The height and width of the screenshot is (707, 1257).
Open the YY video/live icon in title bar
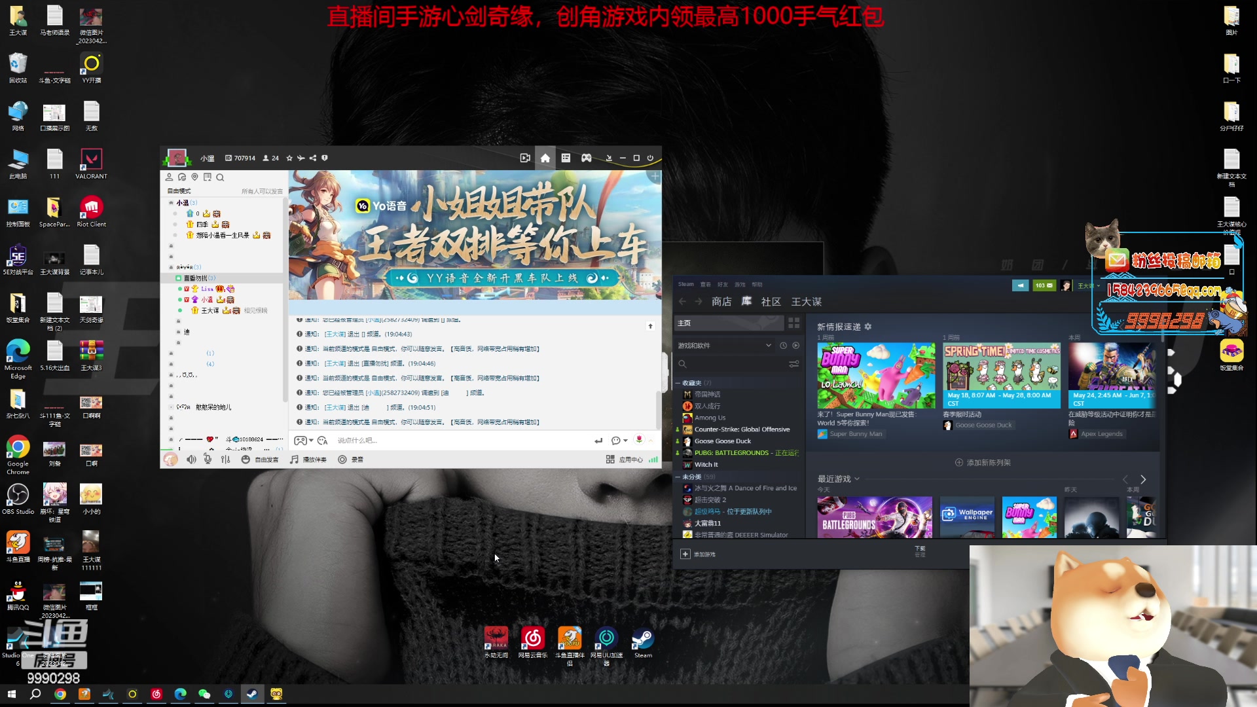[525, 158]
